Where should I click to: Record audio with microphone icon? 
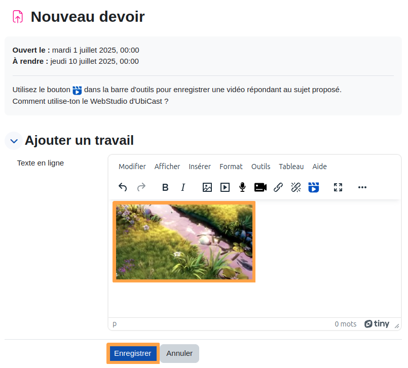(x=242, y=187)
